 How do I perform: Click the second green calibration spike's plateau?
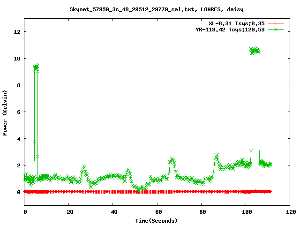(x=255, y=51)
